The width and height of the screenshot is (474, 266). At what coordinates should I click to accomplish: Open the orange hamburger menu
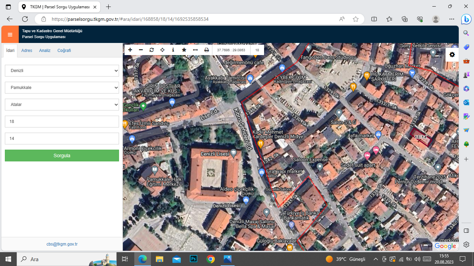click(10, 34)
